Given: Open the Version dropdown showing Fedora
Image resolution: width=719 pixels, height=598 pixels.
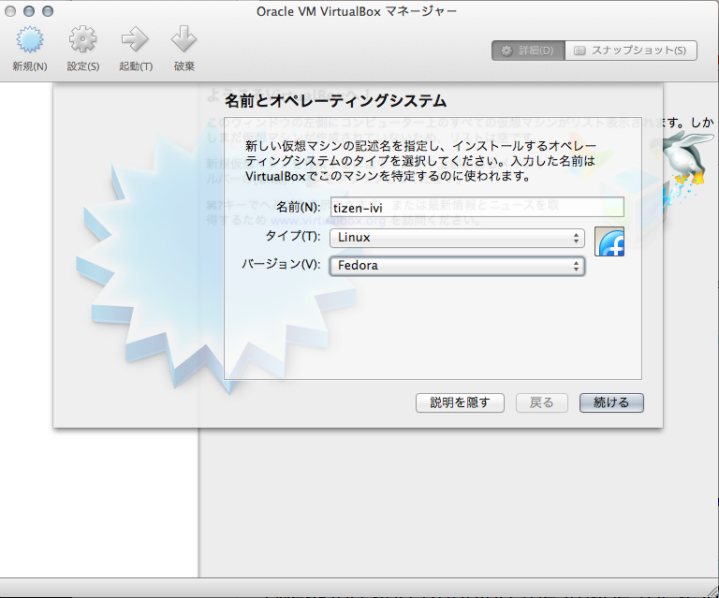Looking at the screenshot, I should point(457,266).
